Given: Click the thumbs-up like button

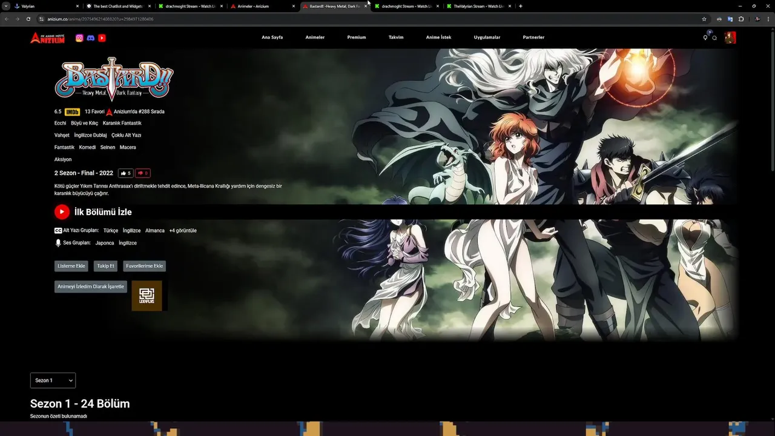Looking at the screenshot, I should [x=125, y=173].
